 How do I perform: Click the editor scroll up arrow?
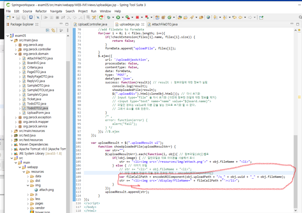point(295,30)
